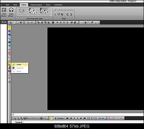Open the Export project tab
Viewport: 144px width, 129px height.
coord(36,5)
